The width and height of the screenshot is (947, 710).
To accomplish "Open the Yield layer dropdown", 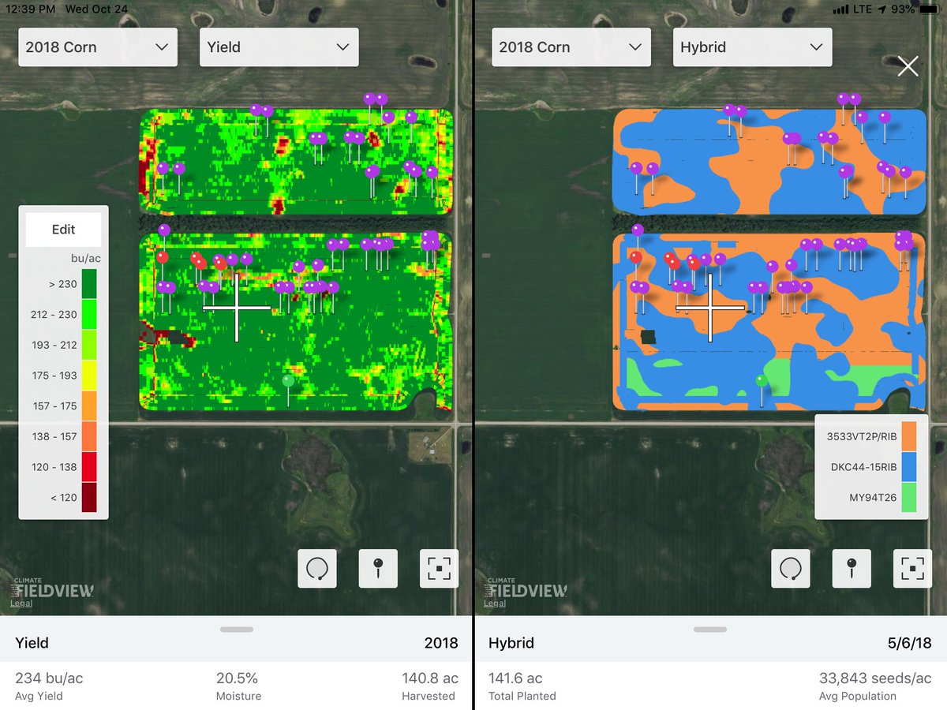I will pos(279,47).
